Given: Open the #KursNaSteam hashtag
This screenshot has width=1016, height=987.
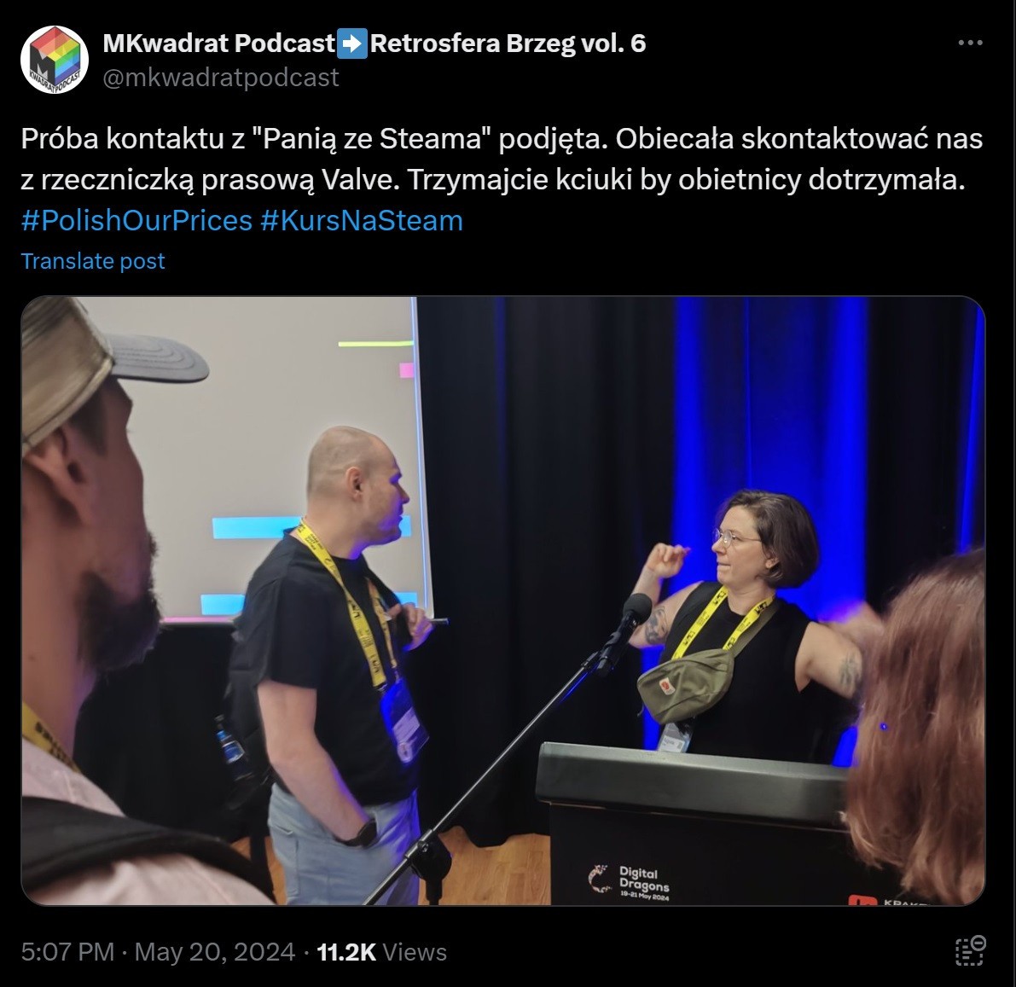Looking at the screenshot, I should 362,220.
